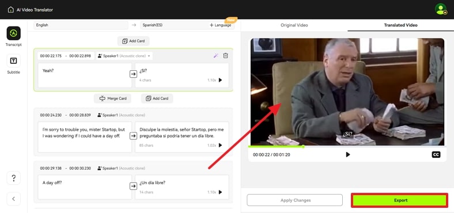The width and height of the screenshot is (454, 213).
Task: Open the English source language field
Action: 81,25
